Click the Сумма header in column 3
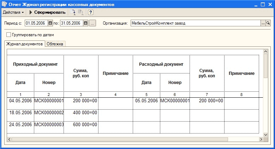 81,73
